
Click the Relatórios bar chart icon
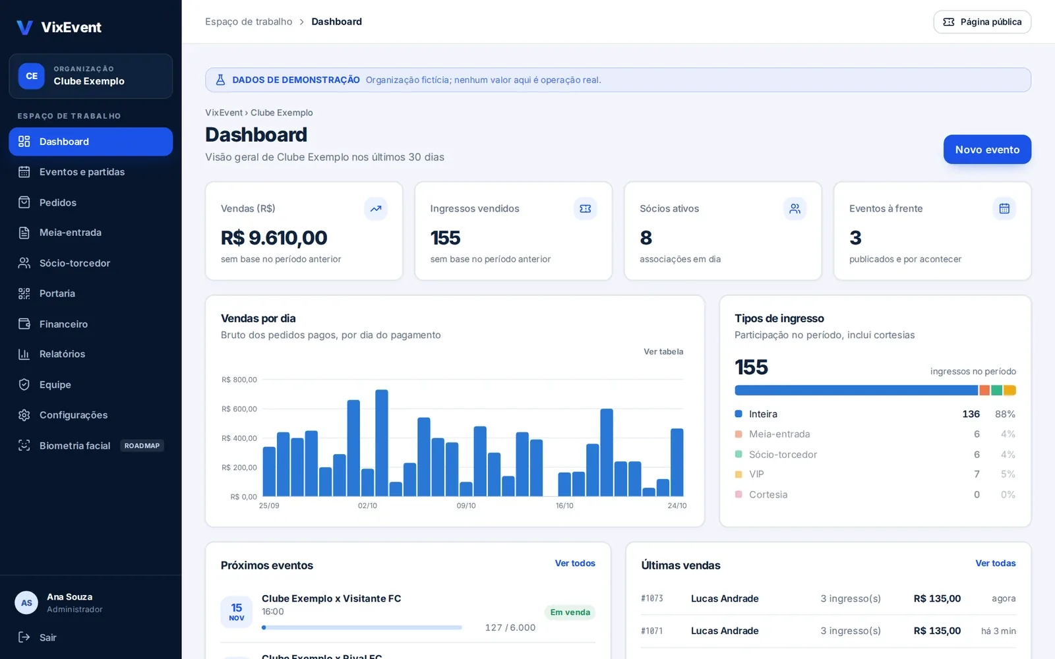pos(24,354)
